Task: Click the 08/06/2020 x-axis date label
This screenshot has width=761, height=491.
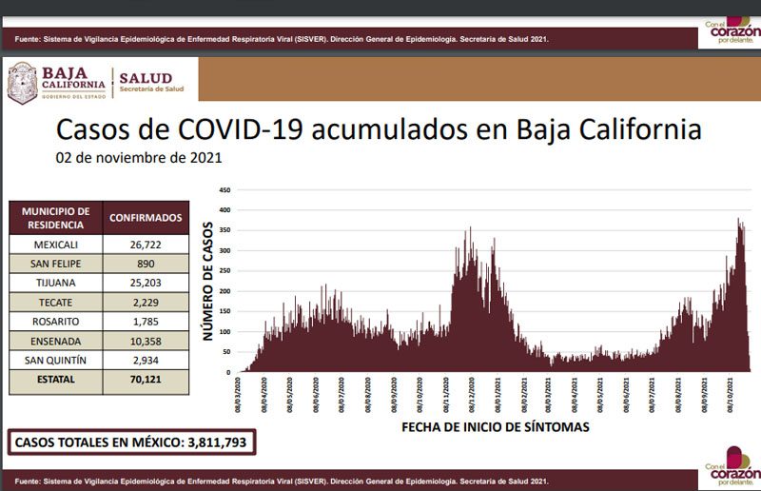Action: point(317,395)
